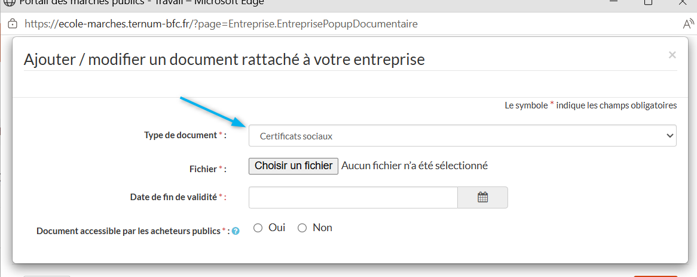The width and height of the screenshot is (697, 277).
Task: Click the globe icon in the title bar
Action: point(9,2)
